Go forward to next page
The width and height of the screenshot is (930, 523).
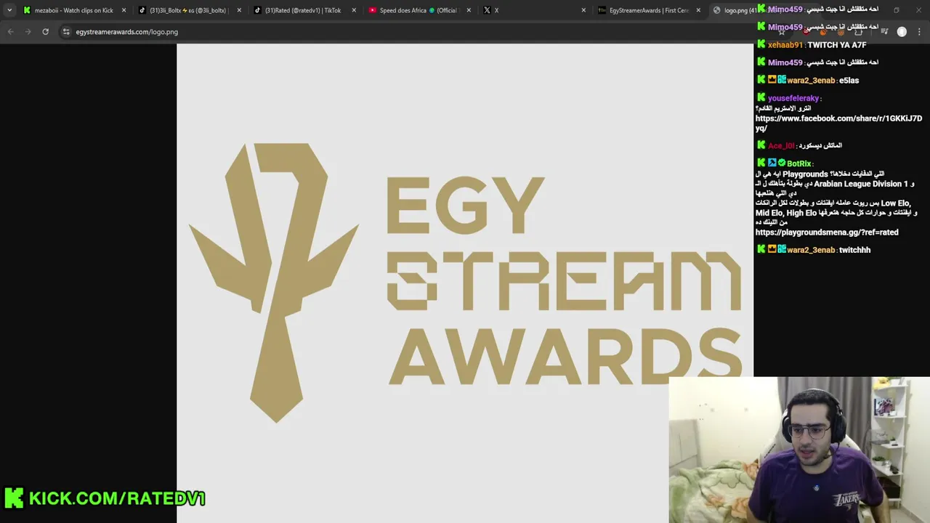coord(28,32)
